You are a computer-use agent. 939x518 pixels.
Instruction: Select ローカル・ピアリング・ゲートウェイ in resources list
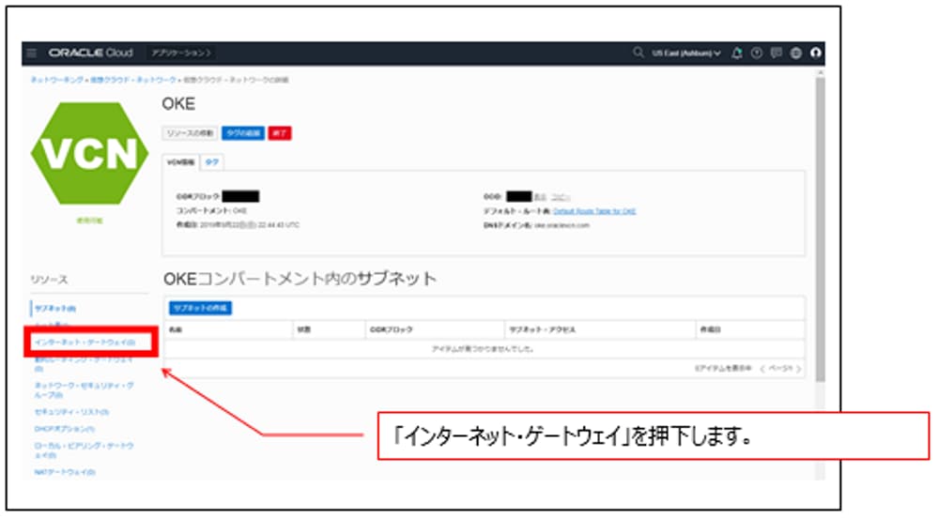[x=84, y=450]
